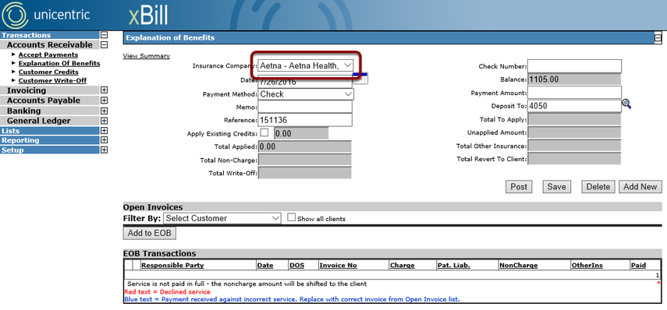Toggle Apply Existing Credits checkbox
This screenshot has width=667, height=310.
(x=264, y=132)
